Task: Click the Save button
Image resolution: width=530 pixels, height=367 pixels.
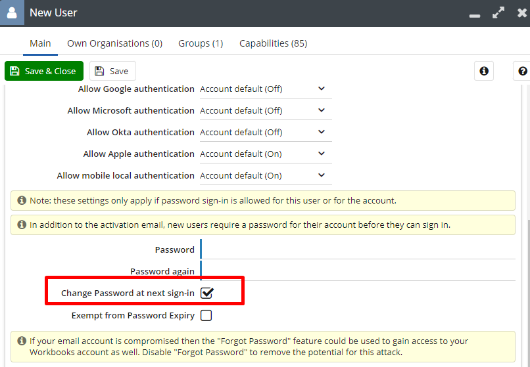Action: (112, 71)
